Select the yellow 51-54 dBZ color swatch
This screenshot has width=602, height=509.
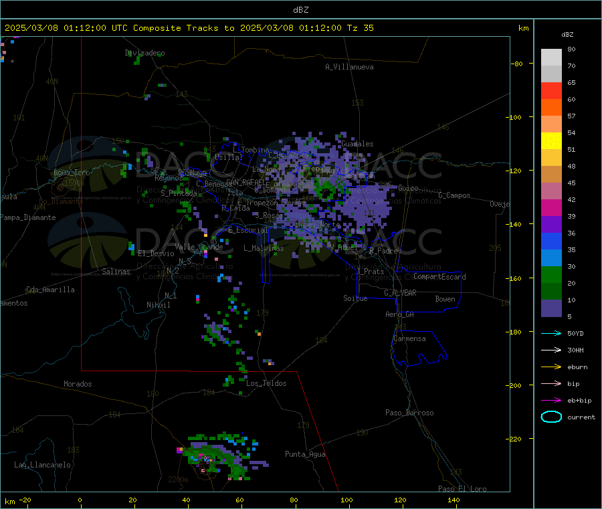(x=551, y=141)
